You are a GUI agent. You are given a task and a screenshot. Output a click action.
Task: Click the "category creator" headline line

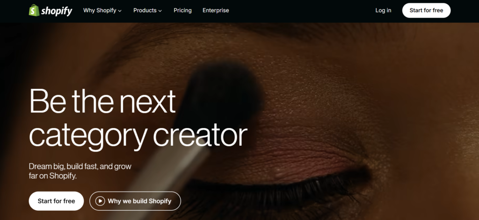point(138,135)
